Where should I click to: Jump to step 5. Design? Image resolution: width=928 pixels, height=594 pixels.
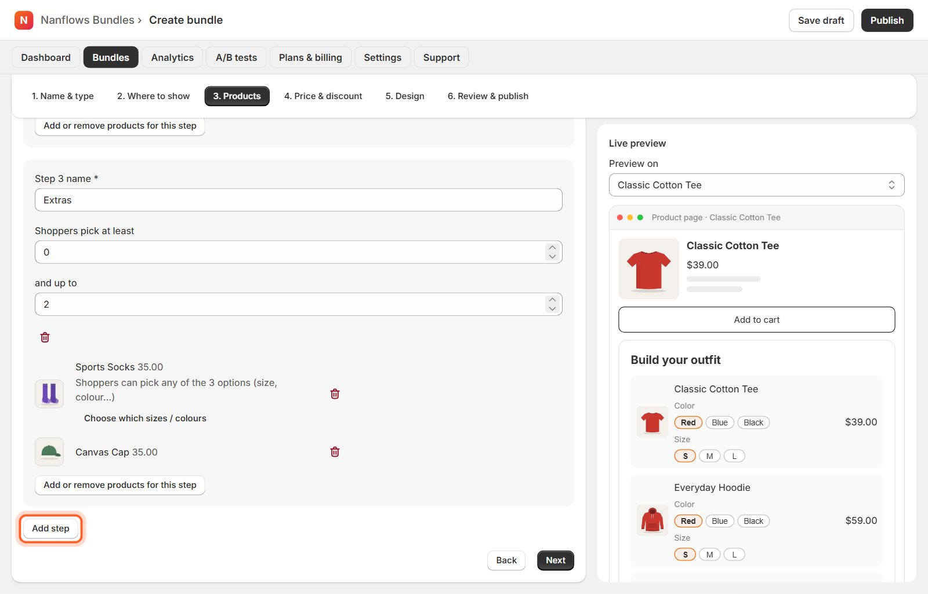tap(405, 96)
